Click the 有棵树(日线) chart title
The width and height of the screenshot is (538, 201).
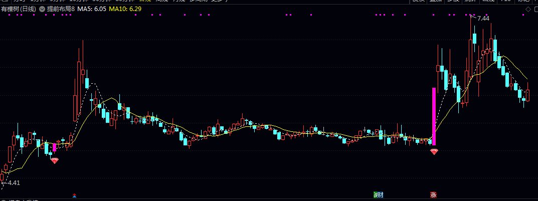[19, 9]
